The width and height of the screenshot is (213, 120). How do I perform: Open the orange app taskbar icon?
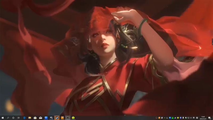click(x=62, y=118)
